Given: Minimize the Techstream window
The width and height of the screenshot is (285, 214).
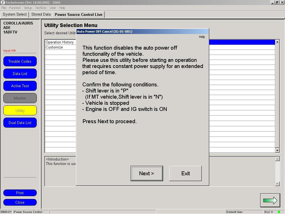Looking at the screenshot, I should (272, 2).
